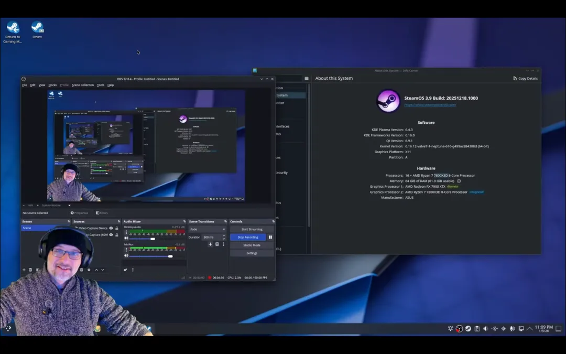Open Bluetooth tray icon
This screenshot has width=566, height=354.
(495, 328)
